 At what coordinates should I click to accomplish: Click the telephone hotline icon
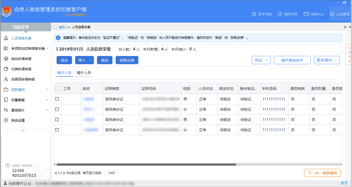click(x=8, y=166)
